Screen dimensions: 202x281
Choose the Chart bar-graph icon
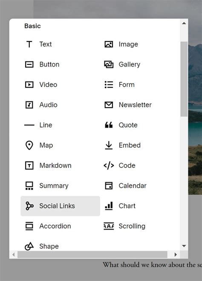pyautogui.click(x=109, y=206)
